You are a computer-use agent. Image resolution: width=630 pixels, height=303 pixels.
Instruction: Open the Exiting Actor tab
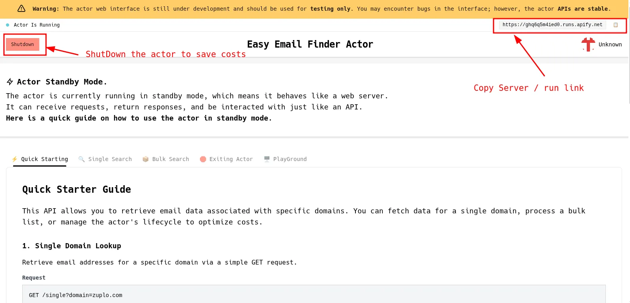[226, 159]
